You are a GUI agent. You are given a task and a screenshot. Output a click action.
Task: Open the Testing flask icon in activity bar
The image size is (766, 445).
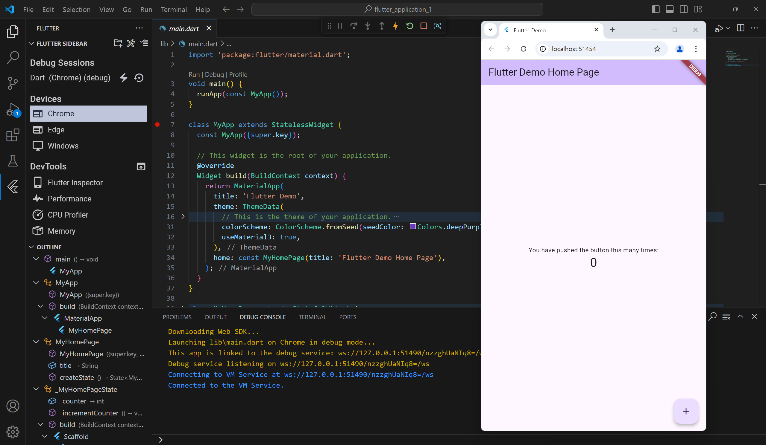coord(13,161)
